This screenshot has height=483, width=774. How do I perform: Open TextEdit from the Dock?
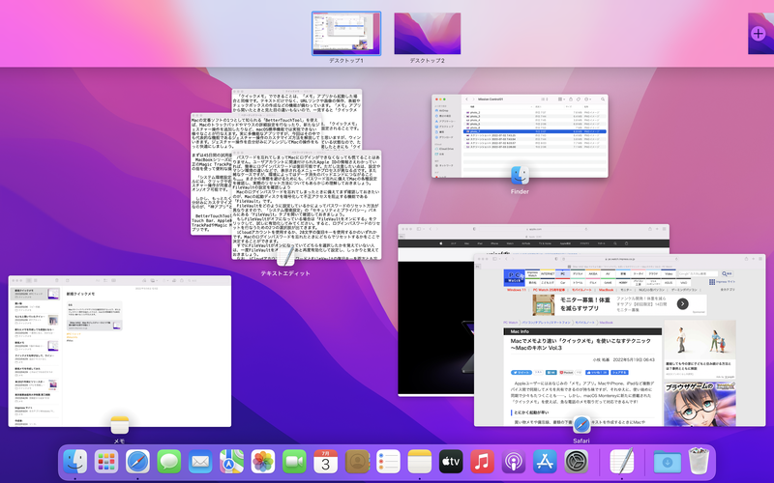(x=622, y=462)
